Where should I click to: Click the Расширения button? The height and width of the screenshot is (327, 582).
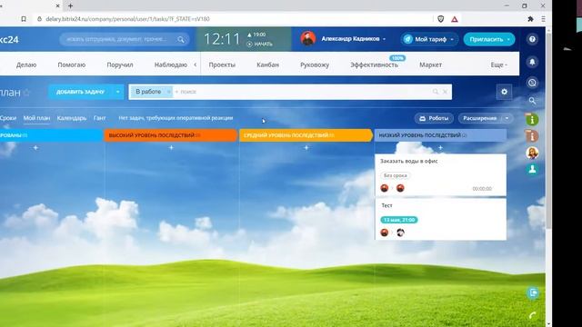pyautogui.click(x=480, y=118)
